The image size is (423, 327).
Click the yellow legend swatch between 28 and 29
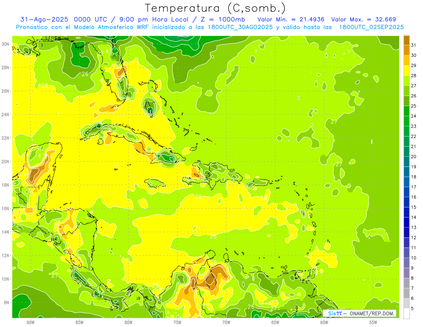(406, 71)
